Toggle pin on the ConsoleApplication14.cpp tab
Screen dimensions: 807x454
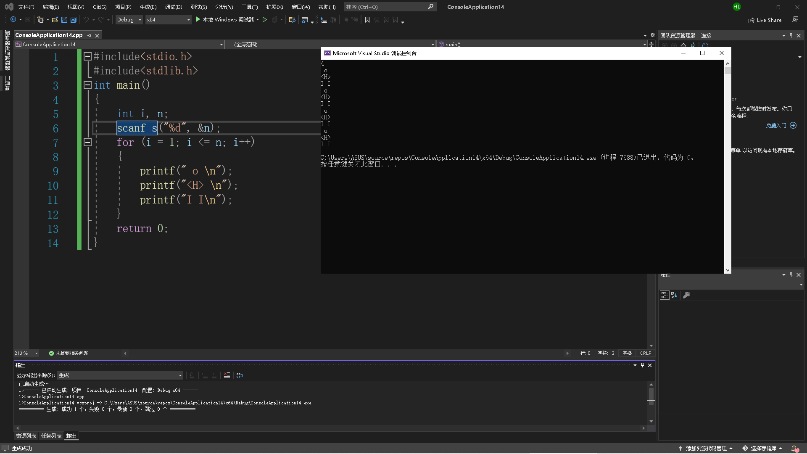coord(89,35)
